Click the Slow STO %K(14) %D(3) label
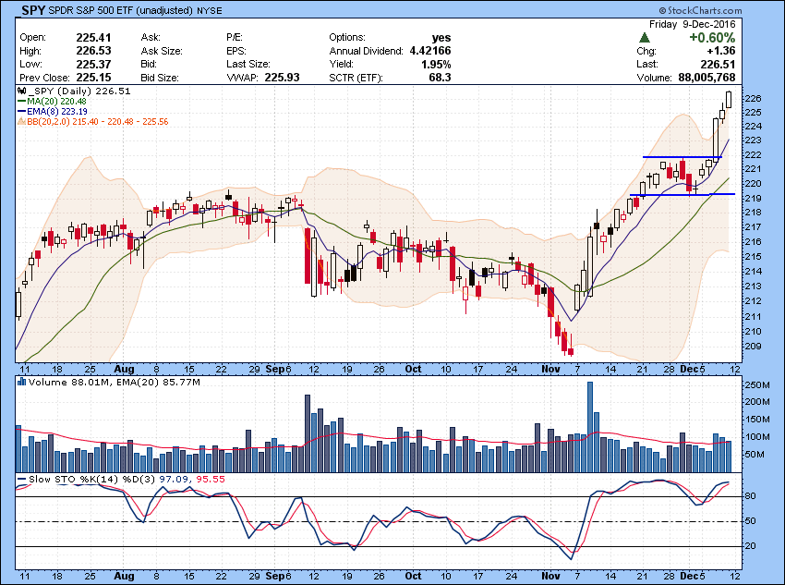Image resolution: width=785 pixels, height=585 pixels. coord(92,480)
